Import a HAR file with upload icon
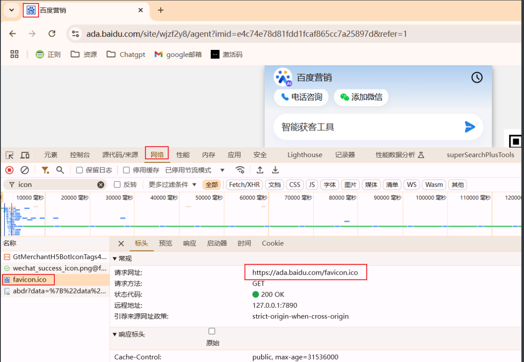The width and height of the screenshot is (524, 362). [x=260, y=170]
